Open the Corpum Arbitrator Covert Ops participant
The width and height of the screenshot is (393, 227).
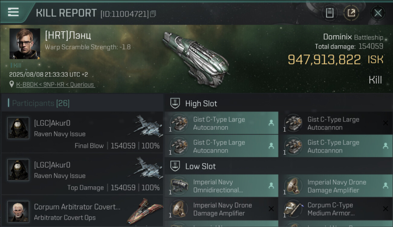point(77,212)
